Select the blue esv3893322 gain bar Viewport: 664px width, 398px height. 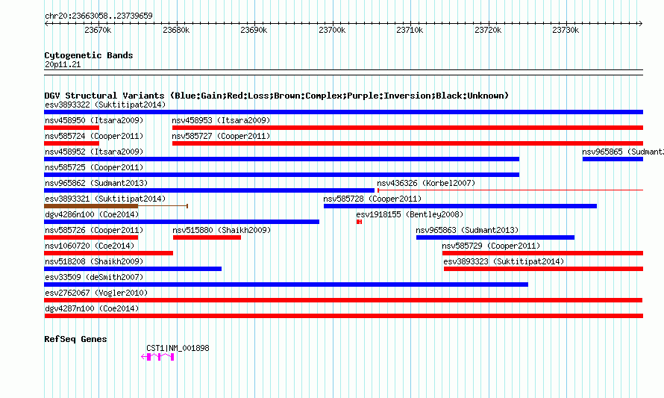tap(343, 112)
